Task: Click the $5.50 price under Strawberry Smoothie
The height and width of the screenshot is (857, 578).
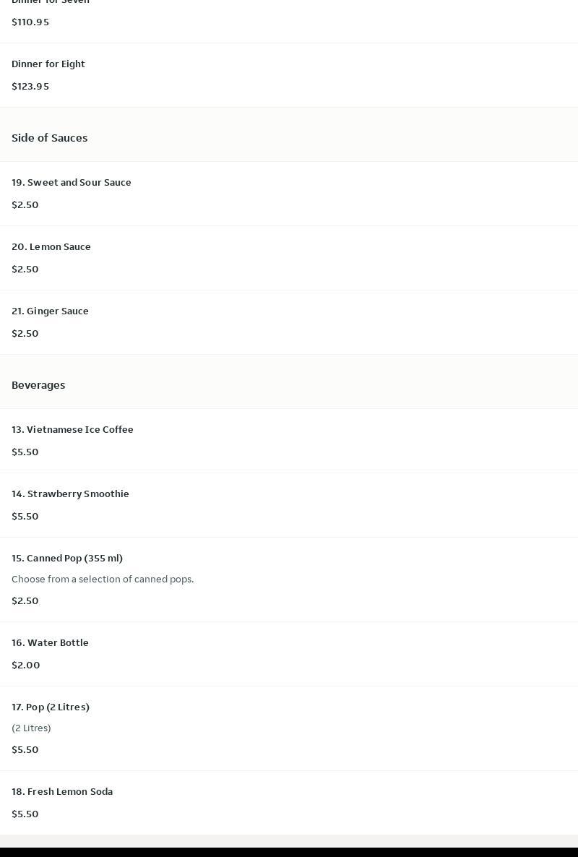Action: pyautogui.click(x=25, y=517)
